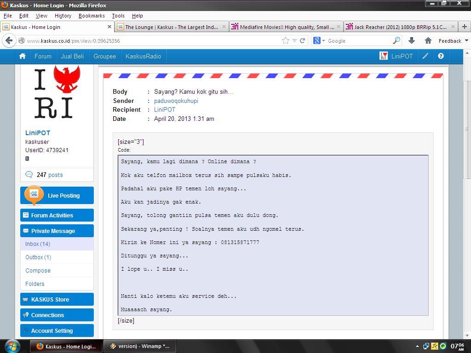
Task: Click the Firefox home button icon
Action: click(x=428, y=40)
